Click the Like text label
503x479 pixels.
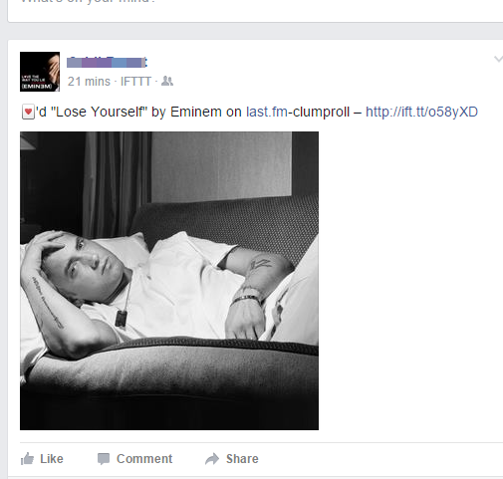click(52, 459)
